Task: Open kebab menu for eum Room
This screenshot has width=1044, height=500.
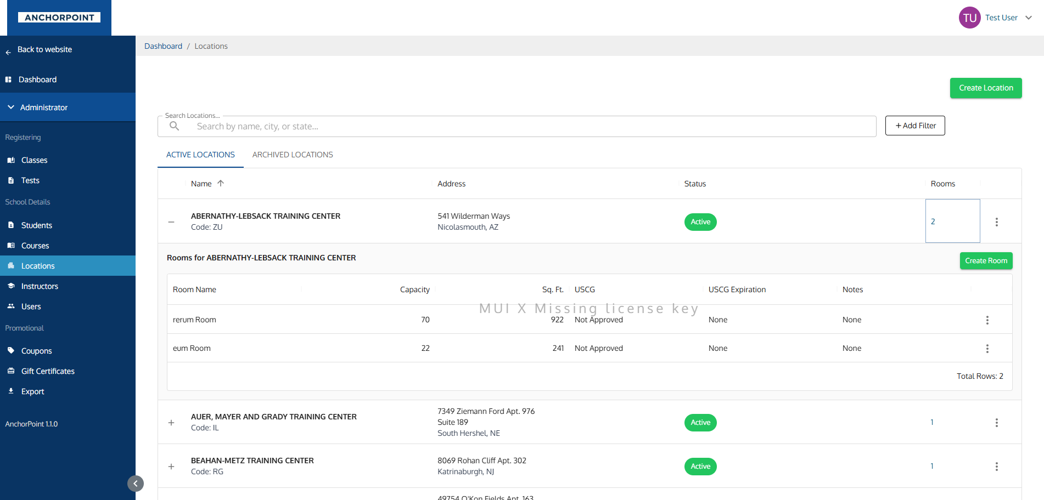Action: [x=987, y=349]
